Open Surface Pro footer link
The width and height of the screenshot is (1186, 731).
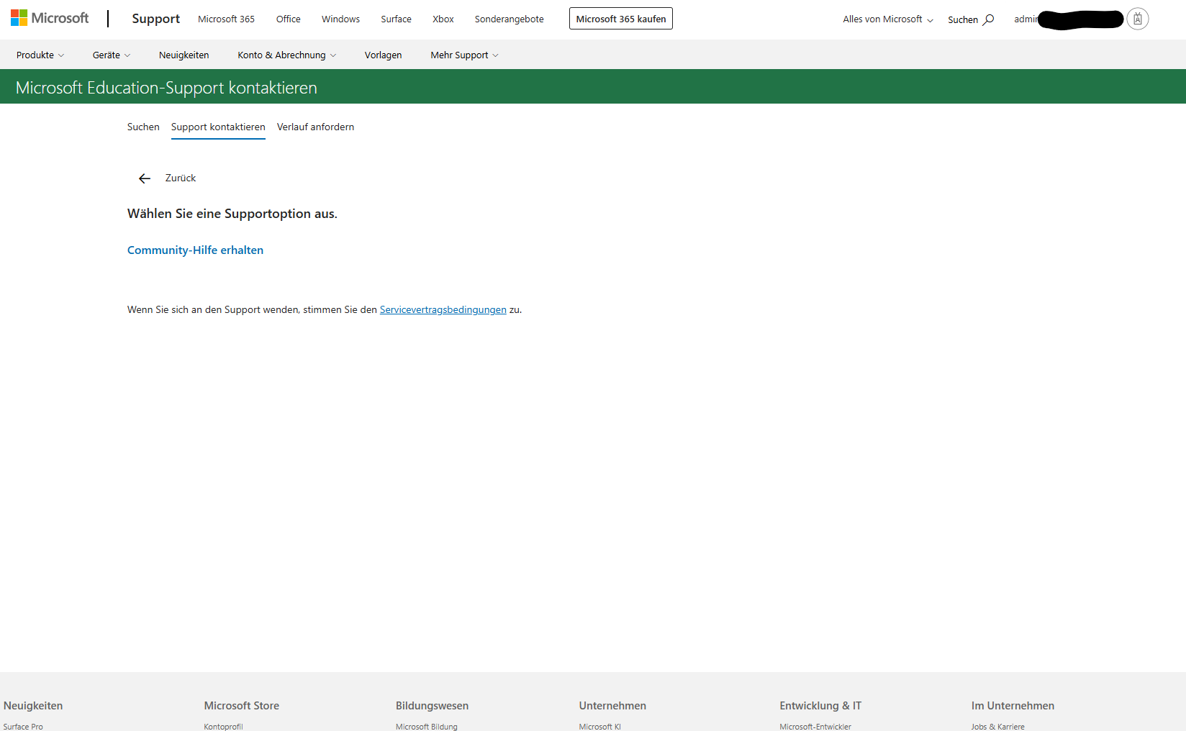point(23,727)
